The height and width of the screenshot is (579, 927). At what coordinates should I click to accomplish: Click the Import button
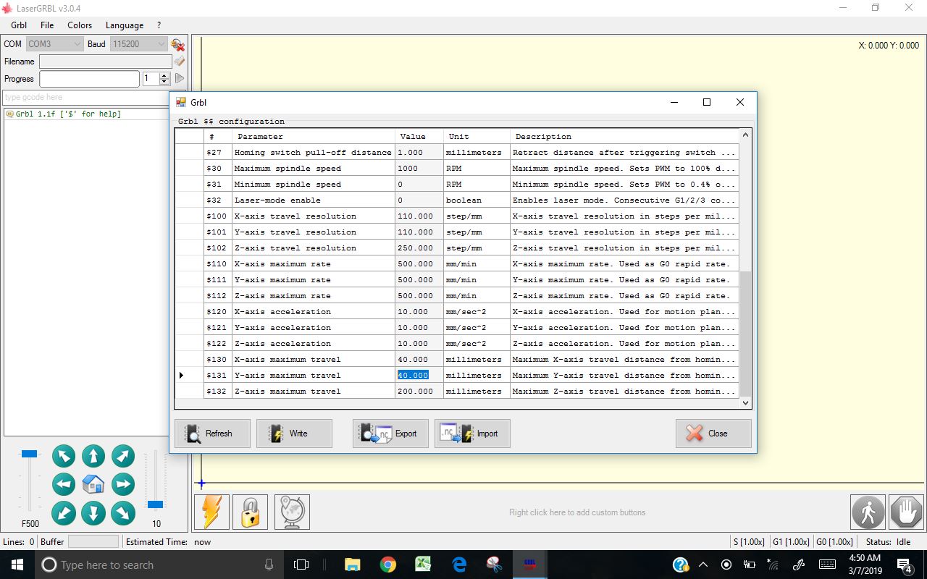(x=472, y=434)
